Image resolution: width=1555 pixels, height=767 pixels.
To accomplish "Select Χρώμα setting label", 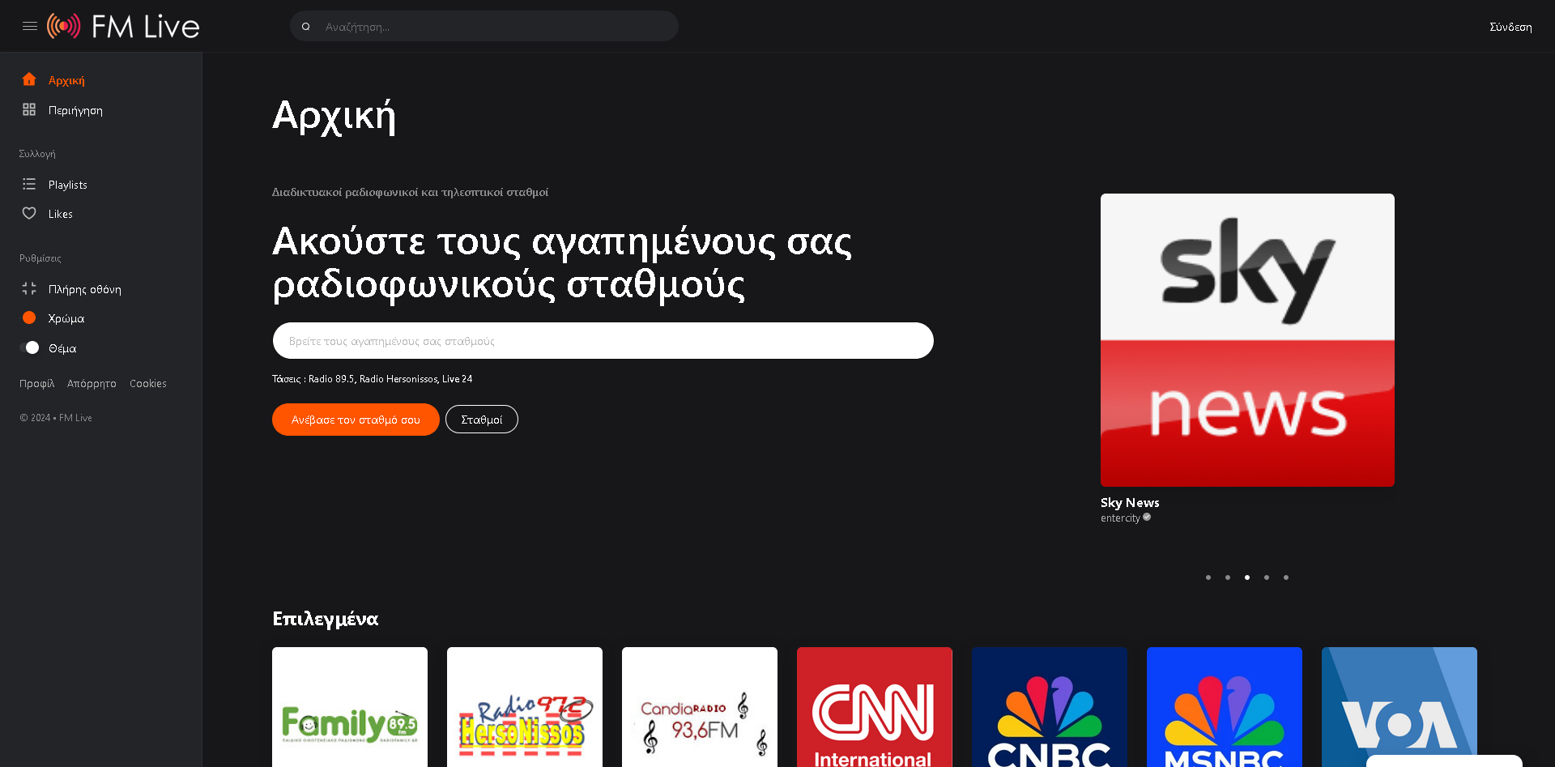I will click(x=66, y=318).
